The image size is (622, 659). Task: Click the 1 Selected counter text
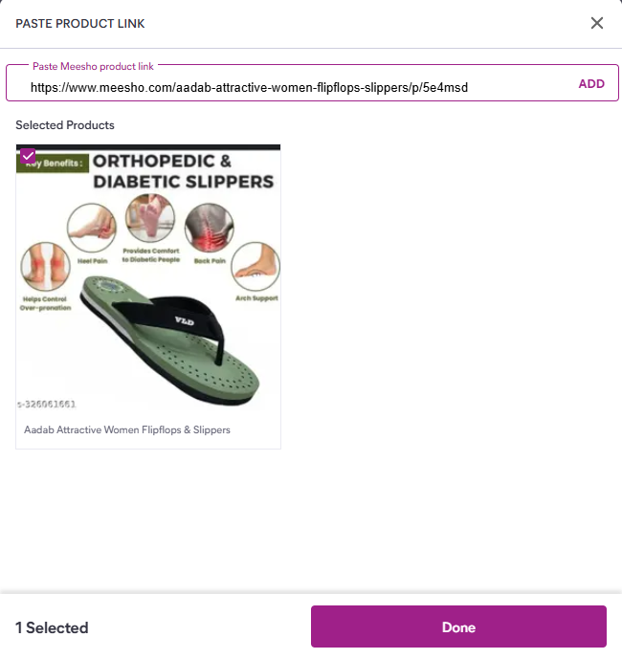click(52, 627)
